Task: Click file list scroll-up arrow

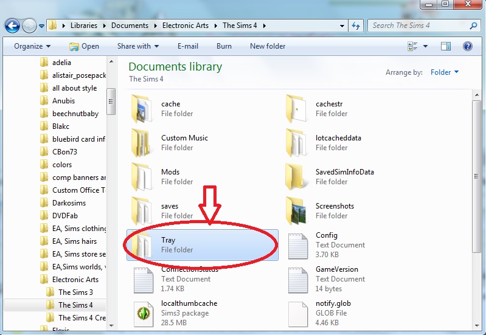Action: [x=477, y=95]
